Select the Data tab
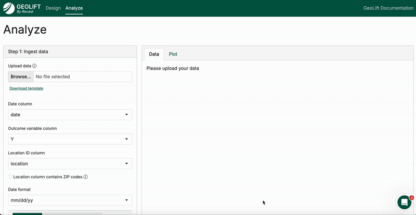The image size is (416, 215). tap(154, 54)
